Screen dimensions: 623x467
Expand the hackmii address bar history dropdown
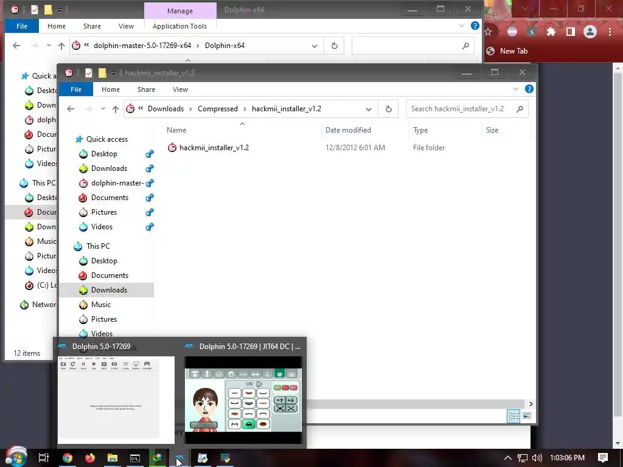pyautogui.click(x=368, y=109)
